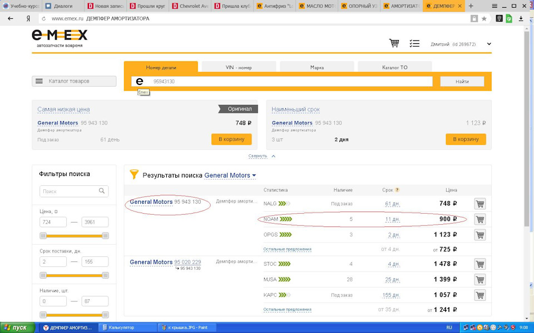Click the part number search field

coord(282,82)
